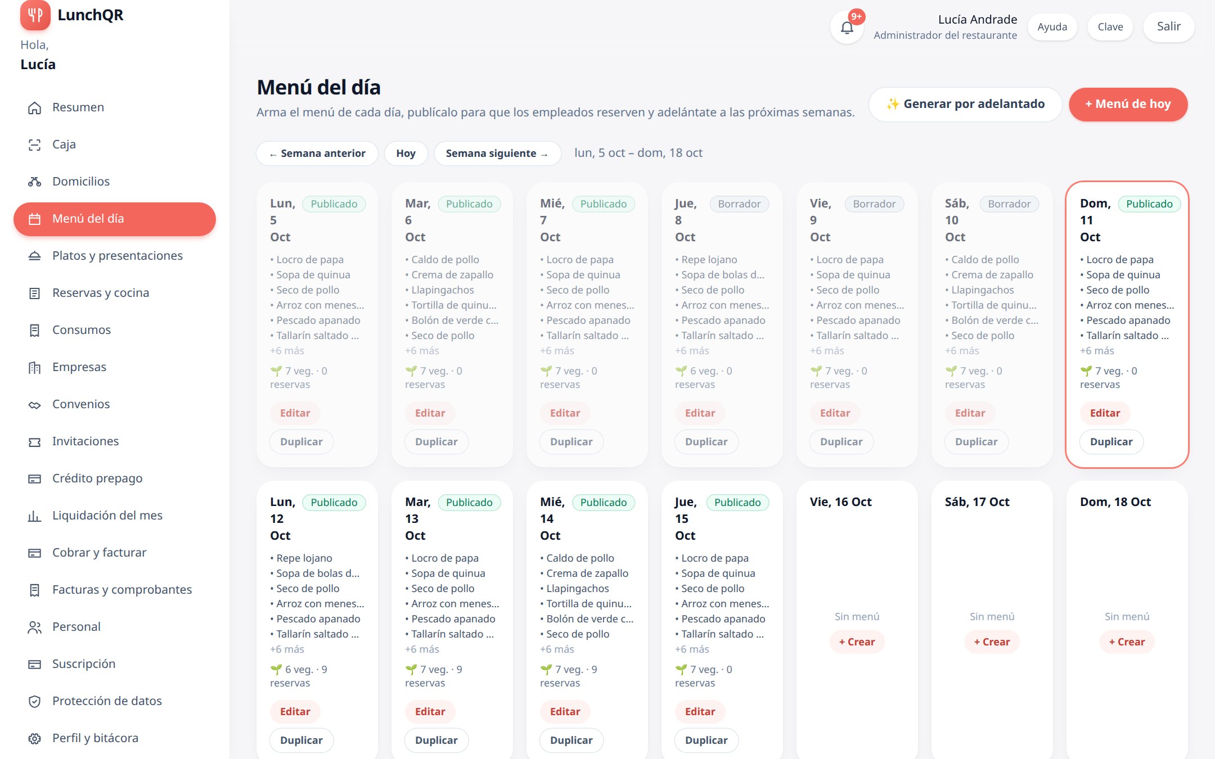Click the LunchQR fork logo icon

[35, 15]
